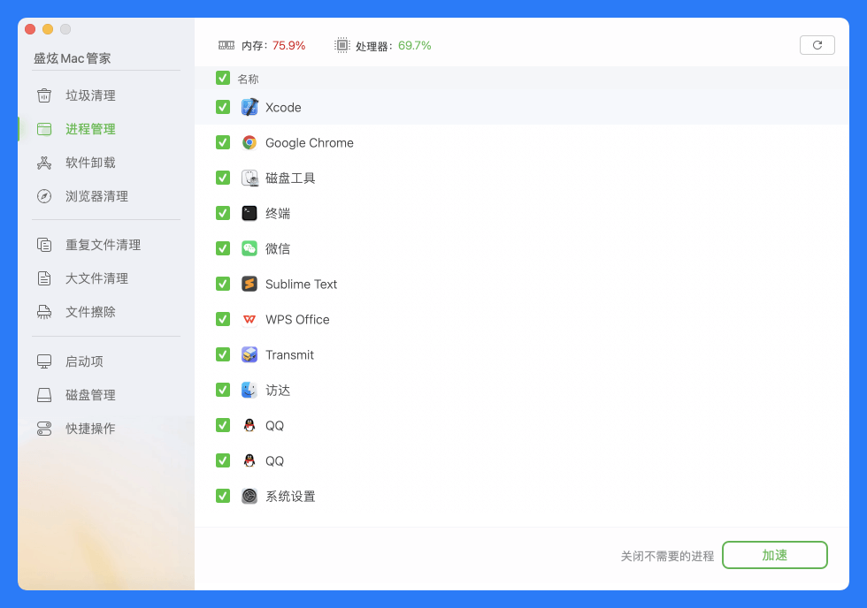Click the WeChat (微信) app icon
This screenshot has width=867, height=608.
click(x=249, y=248)
